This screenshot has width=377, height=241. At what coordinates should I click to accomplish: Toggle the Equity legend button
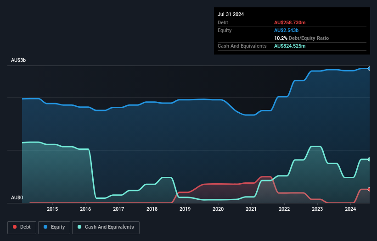[x=54, y=227]
